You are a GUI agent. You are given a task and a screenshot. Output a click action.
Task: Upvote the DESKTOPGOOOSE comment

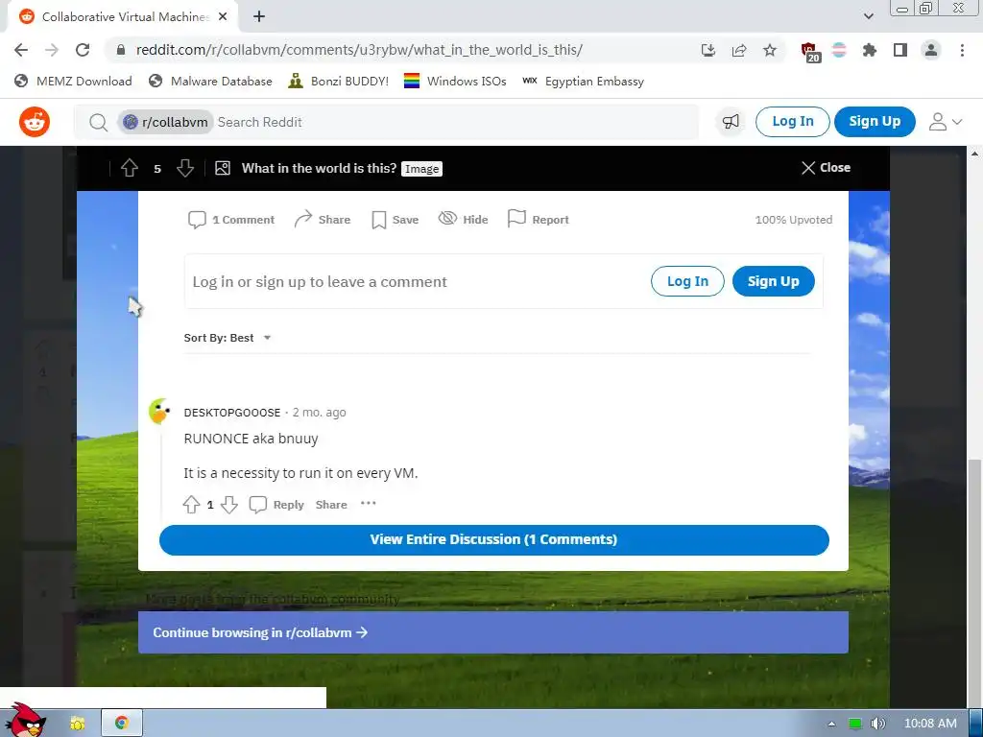point(191,505)
